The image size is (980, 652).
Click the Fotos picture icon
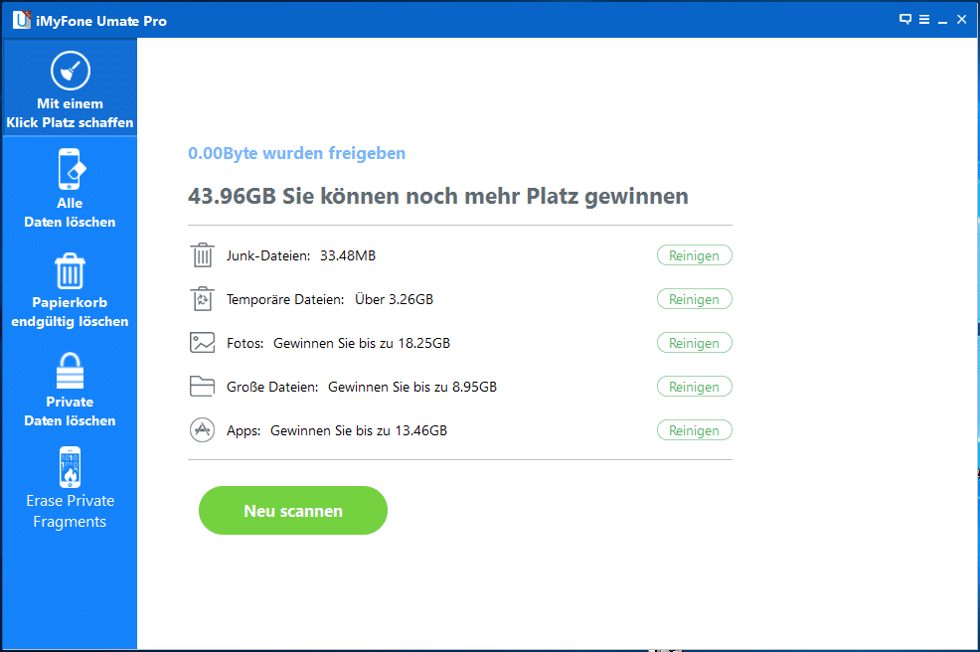(202, 343)
